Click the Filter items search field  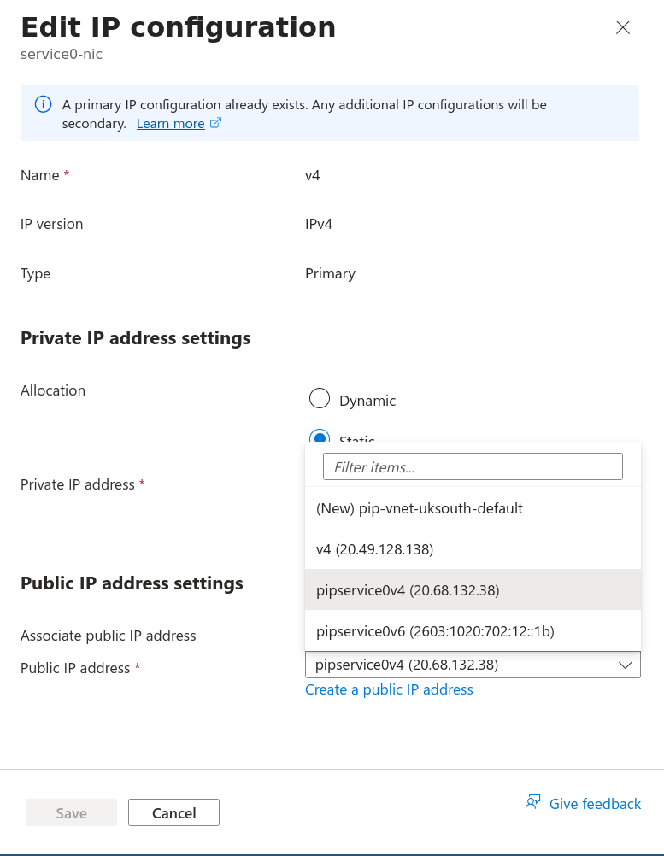tap(473, 467)
